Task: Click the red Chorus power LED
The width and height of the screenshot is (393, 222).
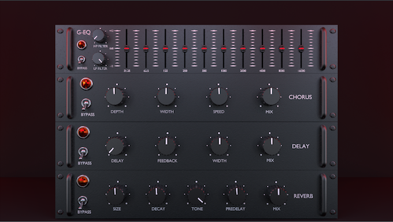Action: click(86, 83)
